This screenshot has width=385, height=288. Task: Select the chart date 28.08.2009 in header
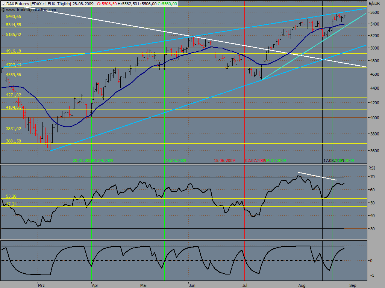click(x=83, y=4)
